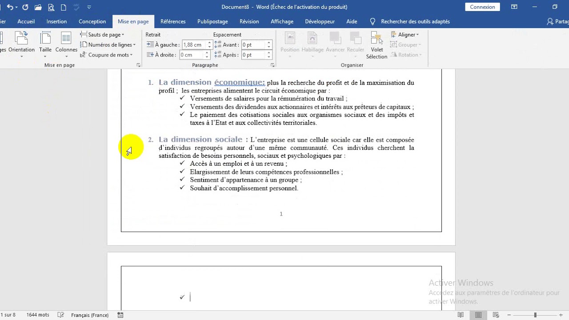Click the Rechercher des outils adaptés search box

(x=410, y=21)
